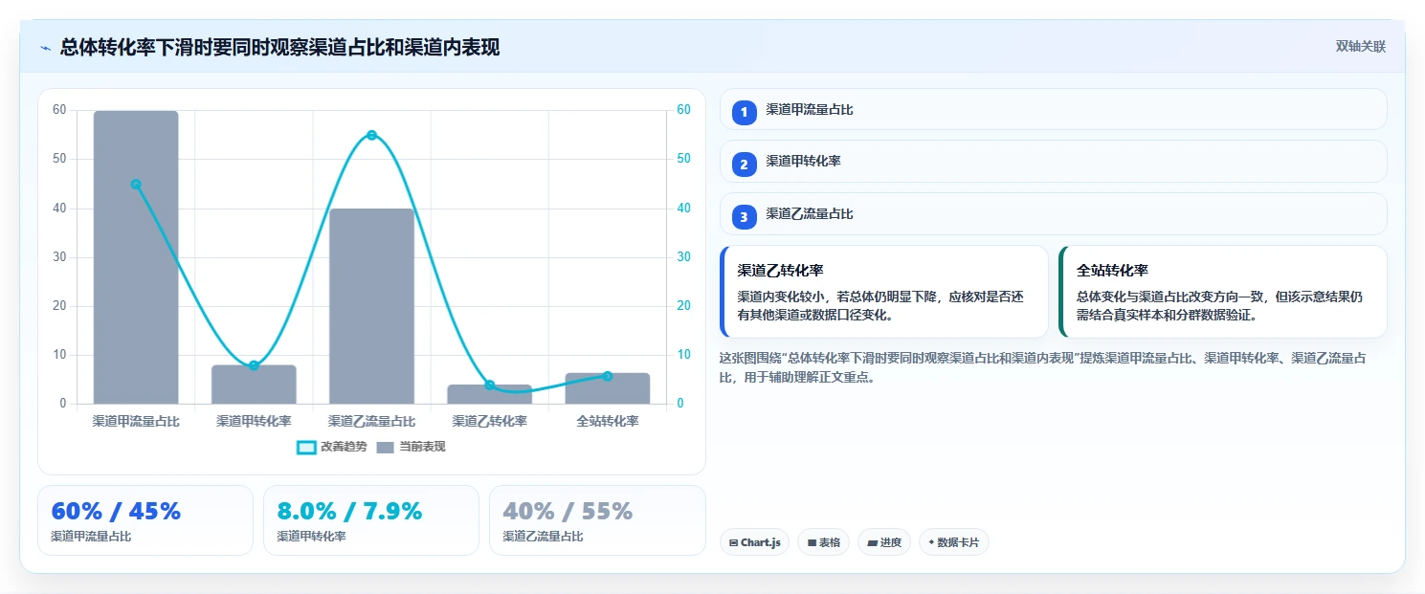Image resolution: width=1425 pixels, height=594 pixels.
Task: Click the 全站转化率 bar in chart
Action: pos(608,388)
